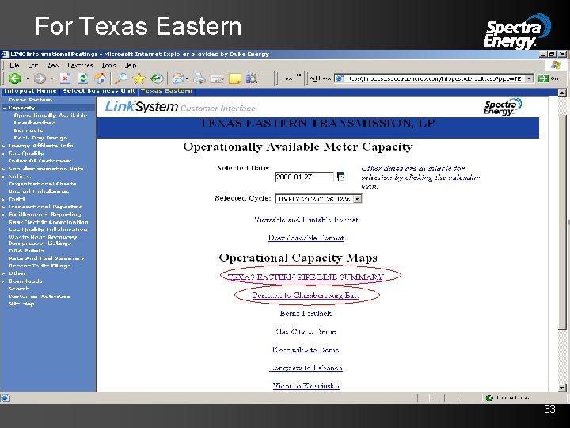The width and height of the screenshot is (570, 428).
Task: Expand the Notices sidebar section
Action: [4, 177]
